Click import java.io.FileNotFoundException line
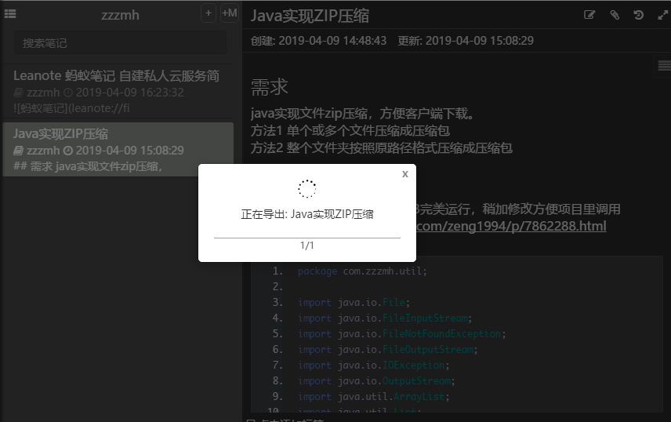 pyautogui.click(x=402, y=333)
